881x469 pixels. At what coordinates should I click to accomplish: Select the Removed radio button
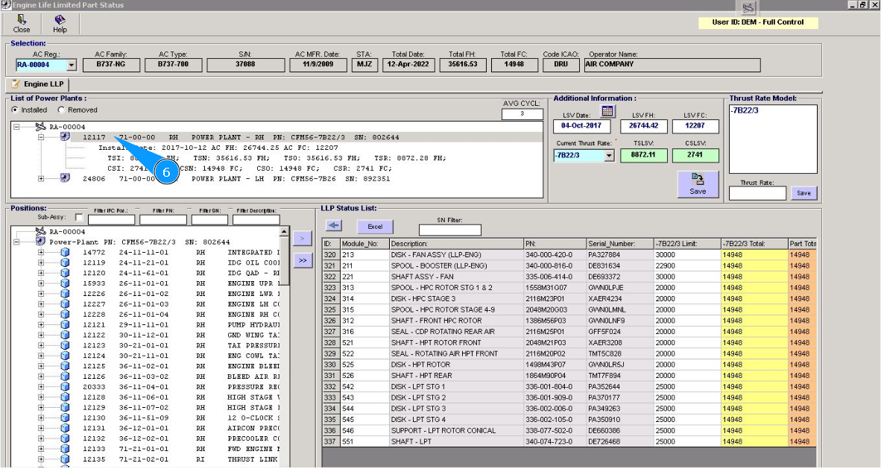pos(61,110)
